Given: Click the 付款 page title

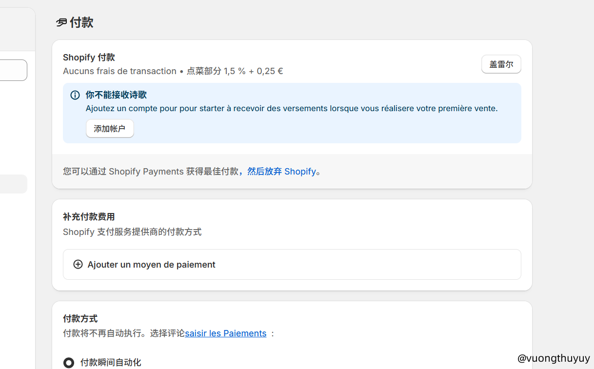Looking at the screenshot, I should (x=81, y=22).
